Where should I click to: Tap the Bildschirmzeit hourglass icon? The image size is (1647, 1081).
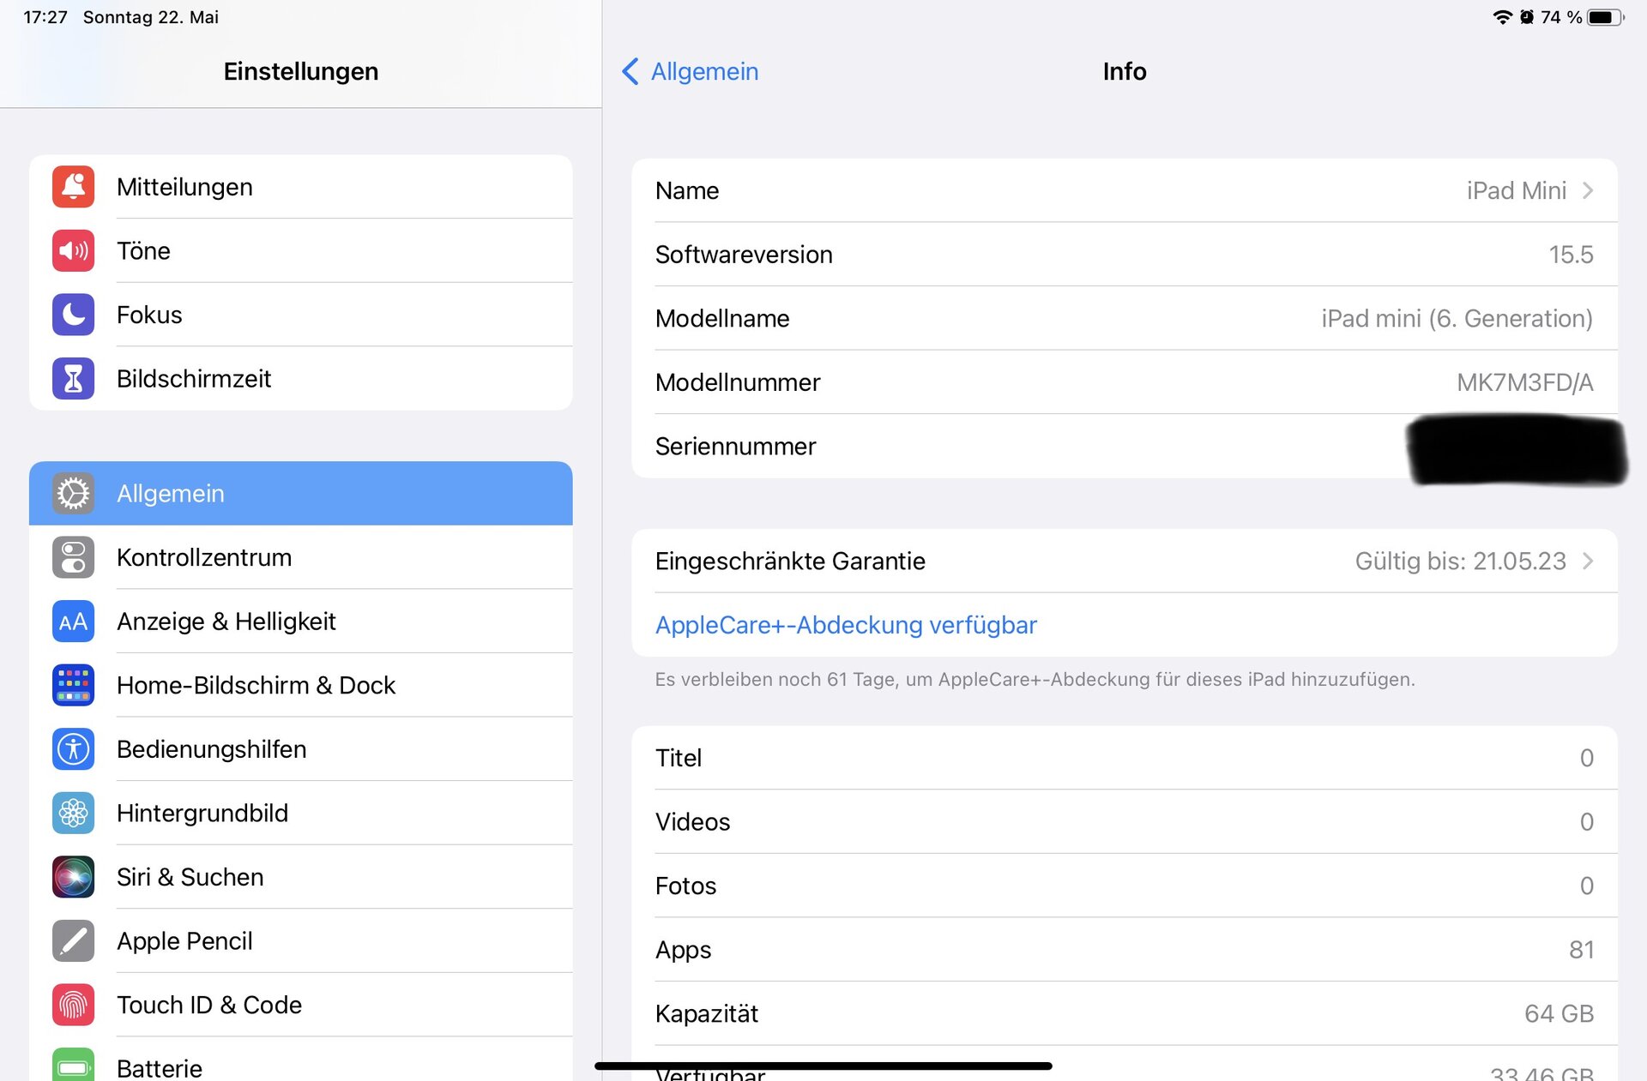tap(73, 378)
